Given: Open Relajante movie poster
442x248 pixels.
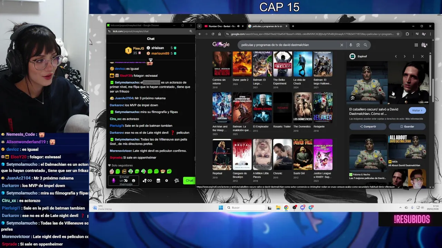Looking at the screenshot, I should pos(323,107).
